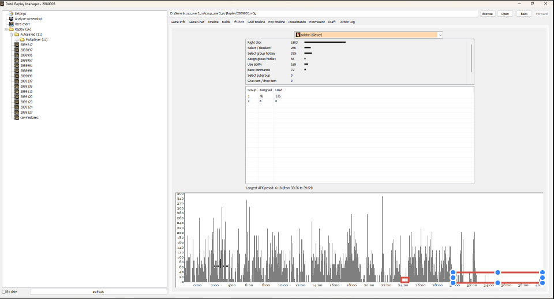Image resolution: width=554 pixels, height=299 pixels.
Task: Switch to the Game Info tab
Action: point(178,22)
